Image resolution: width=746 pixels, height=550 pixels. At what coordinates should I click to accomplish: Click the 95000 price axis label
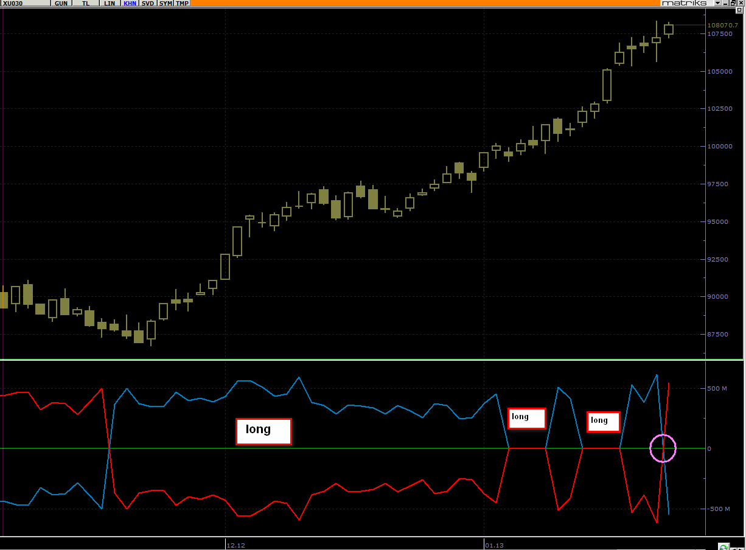coord(718,221)
